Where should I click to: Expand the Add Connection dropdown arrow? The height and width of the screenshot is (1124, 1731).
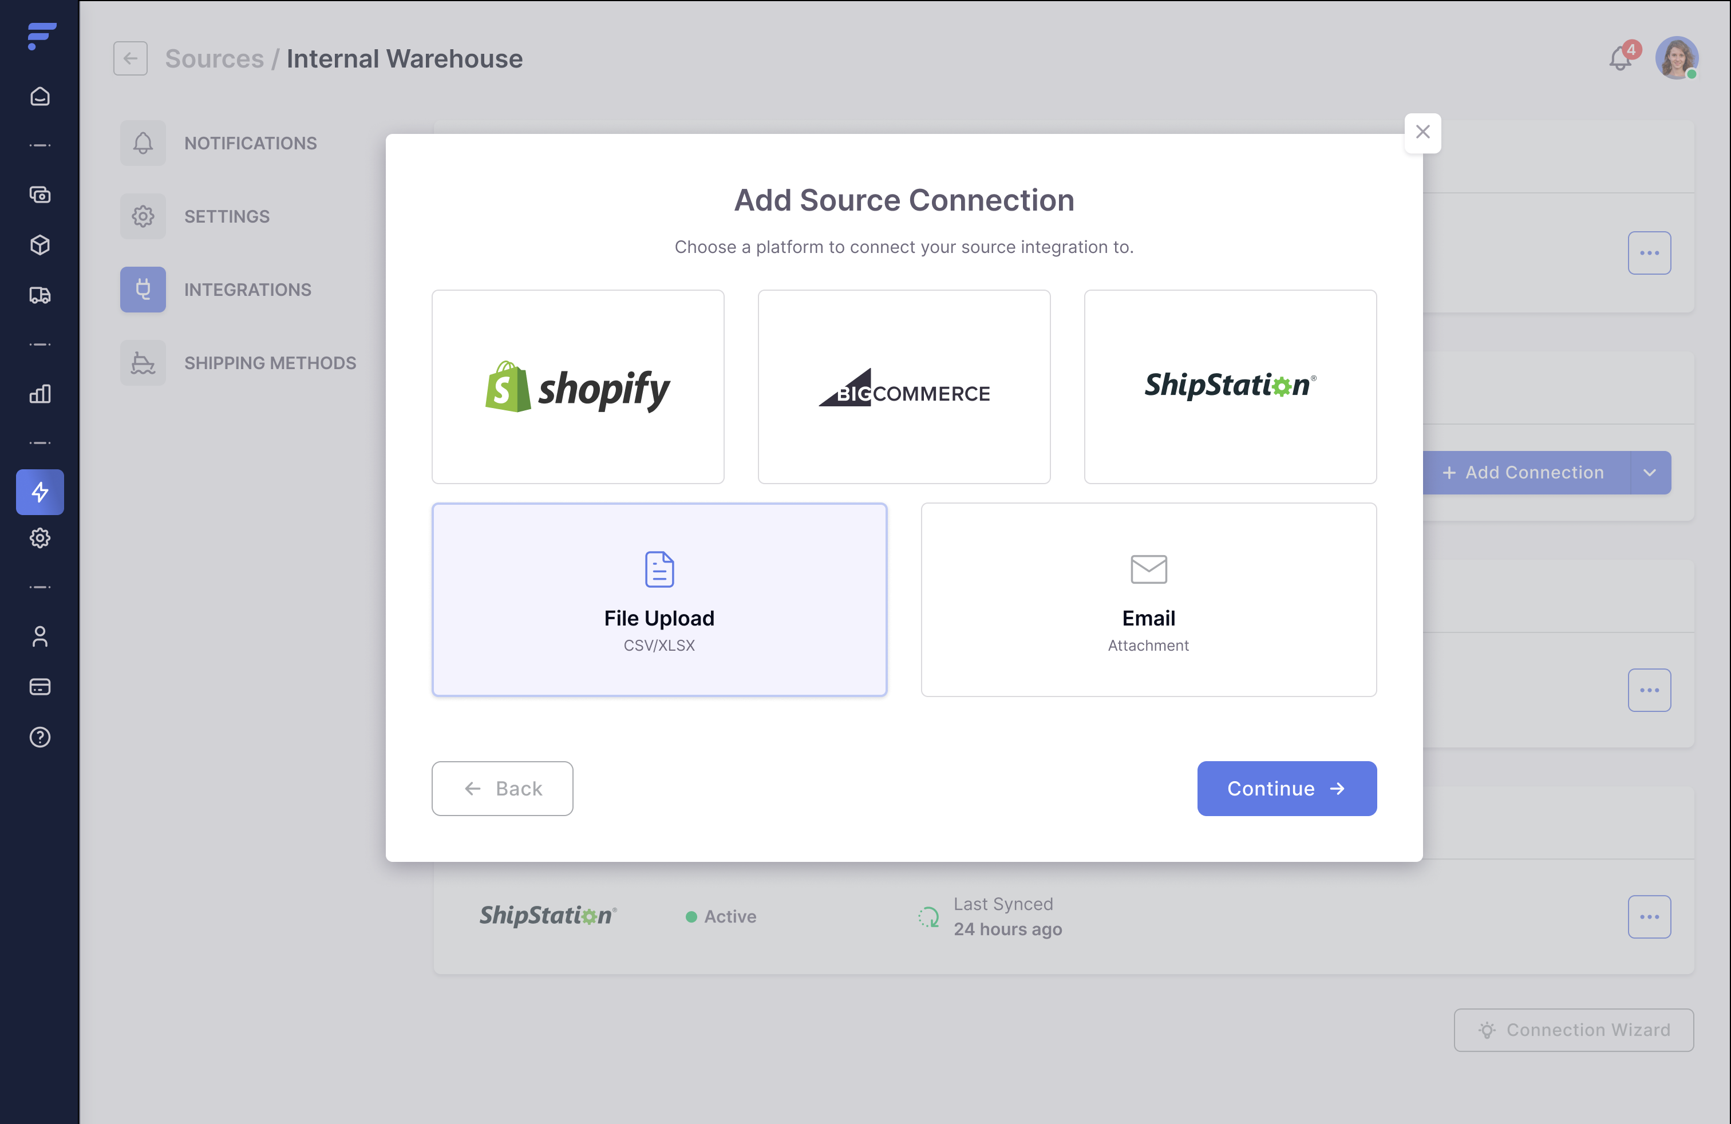tap(1650, 473)
